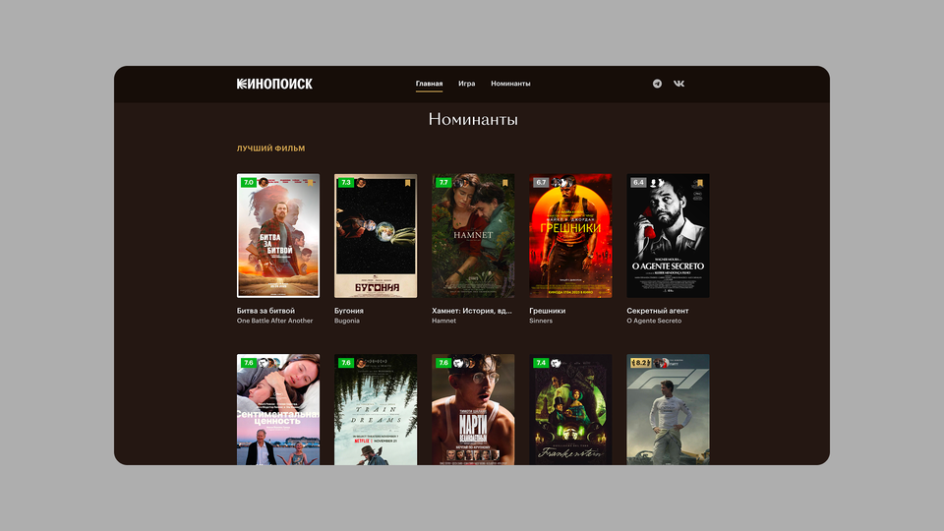Open the Train Dreams poster thumbnail
Image resolution: width=944 pixels, height=531 pixels.
tap(376, 409)
